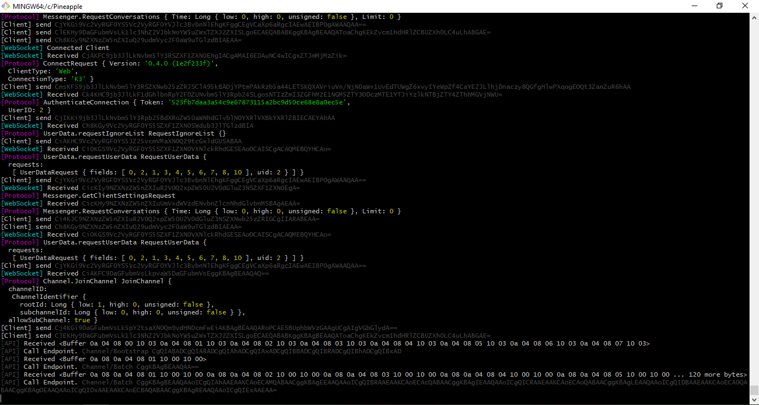Click the MINGW64 terminal icon in title bar

[x=6, y=6]
